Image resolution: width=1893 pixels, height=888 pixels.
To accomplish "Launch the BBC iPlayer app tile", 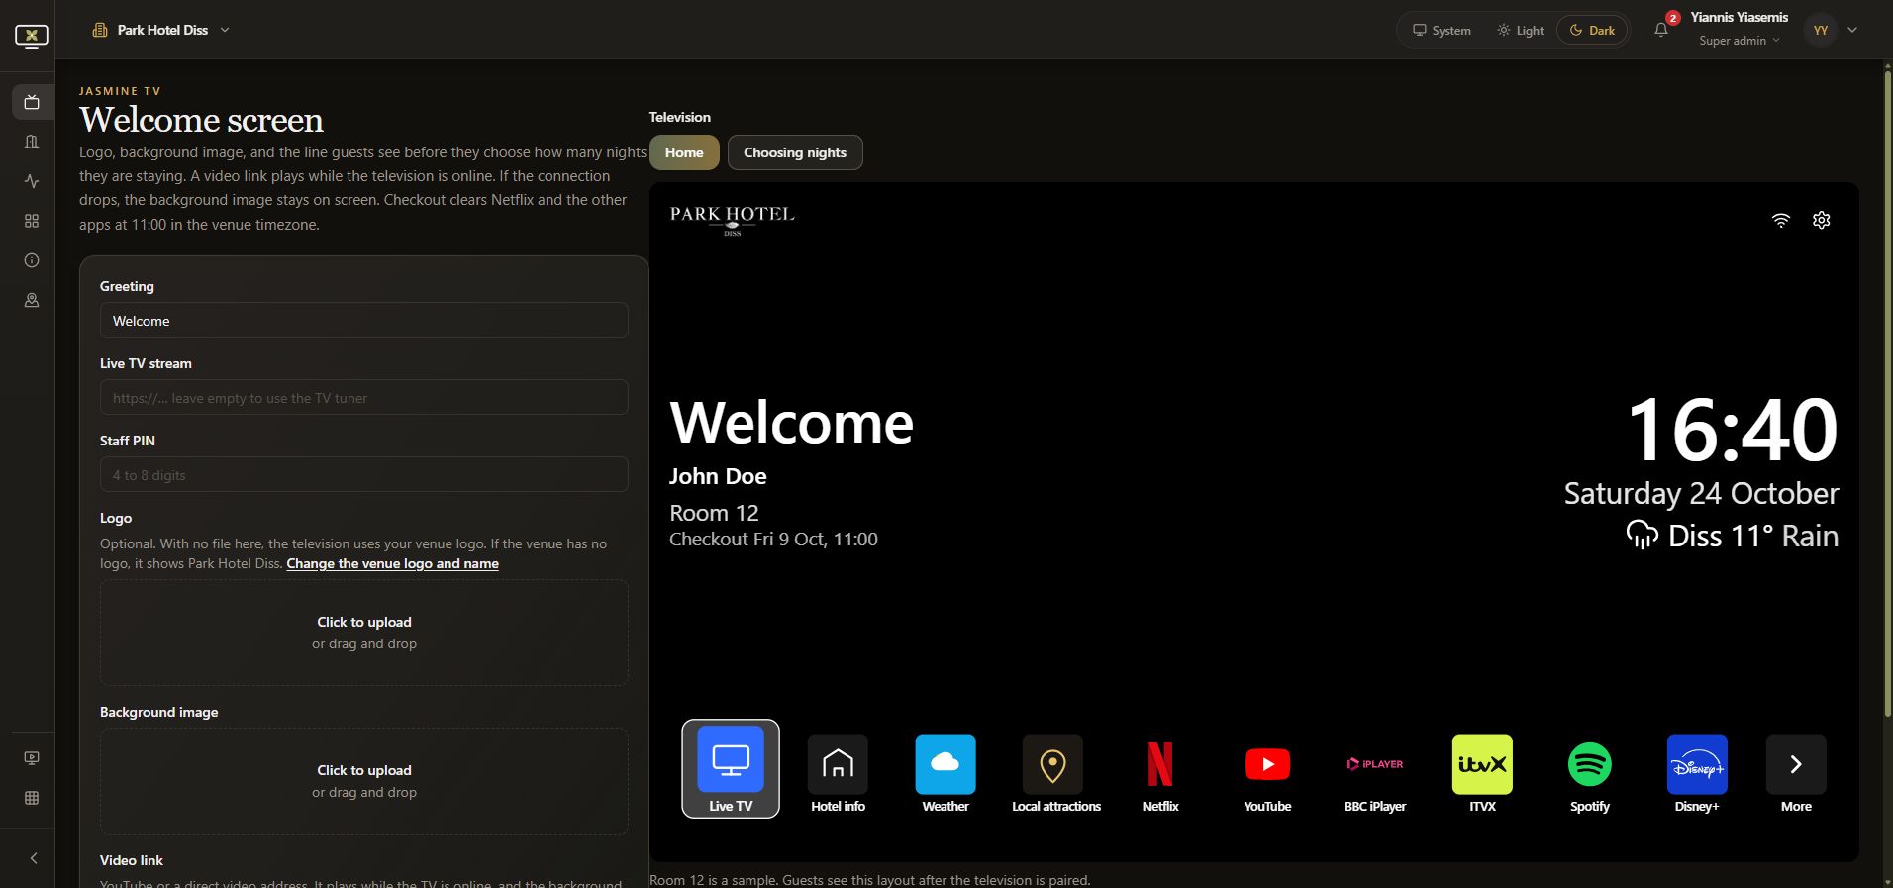I will tap(1375, 774).
